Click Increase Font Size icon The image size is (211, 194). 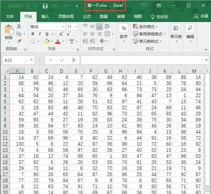[x=61, y=34]
